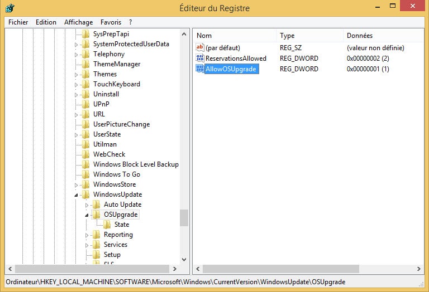Click the values pane scroll right arrow
429x292 pixels.
[x=418, y=269]
